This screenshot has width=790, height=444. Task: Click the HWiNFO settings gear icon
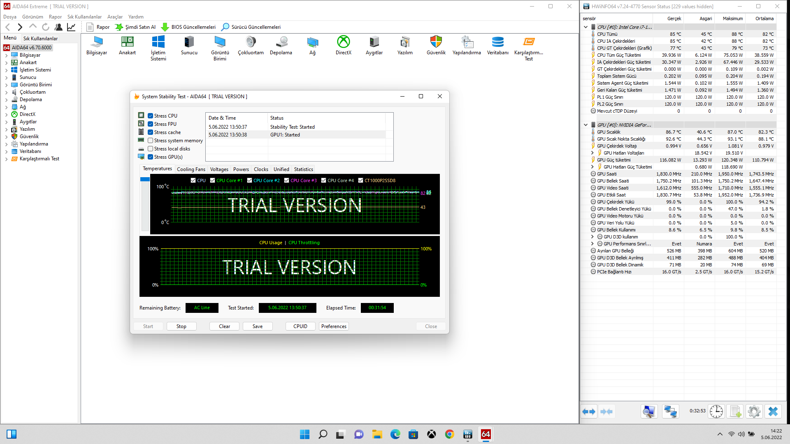pos(754,411)
